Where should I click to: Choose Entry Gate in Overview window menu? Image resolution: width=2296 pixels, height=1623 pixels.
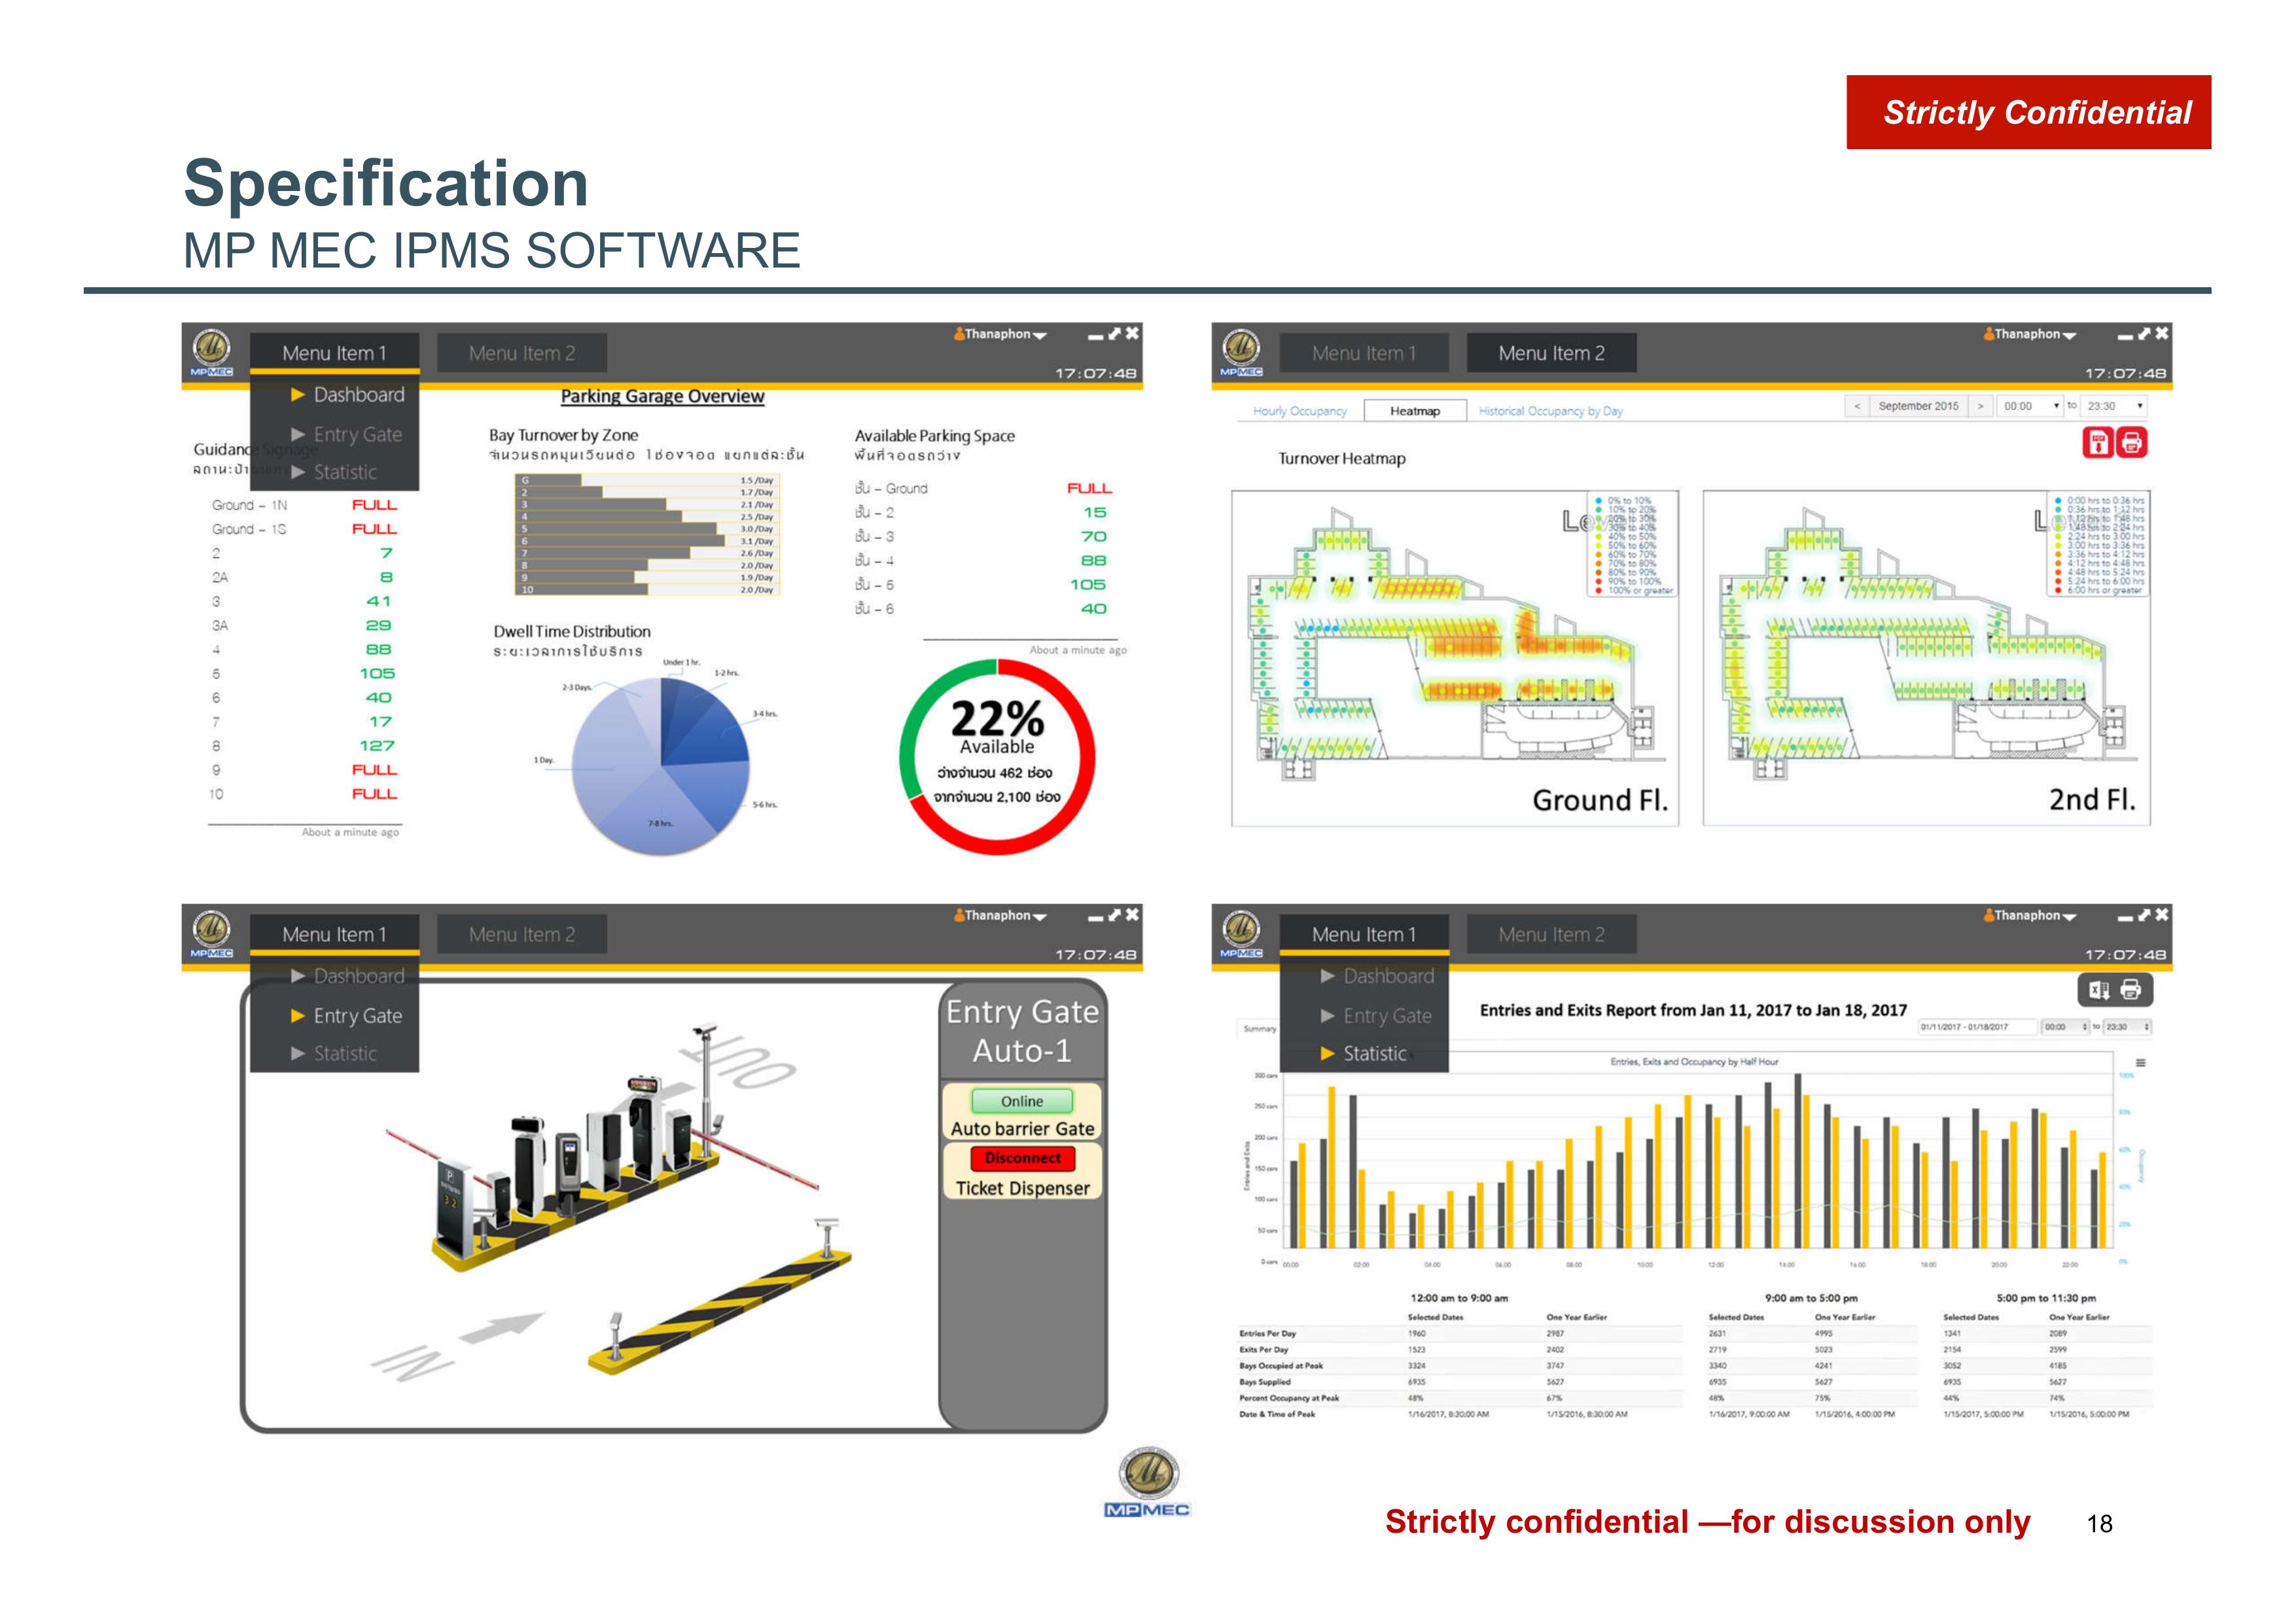tap(346, 434)
